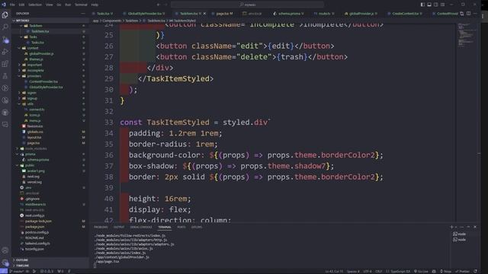Click the command center search box
The width and height of the screenshot is (488, 274).
click(x=247, y=5)
